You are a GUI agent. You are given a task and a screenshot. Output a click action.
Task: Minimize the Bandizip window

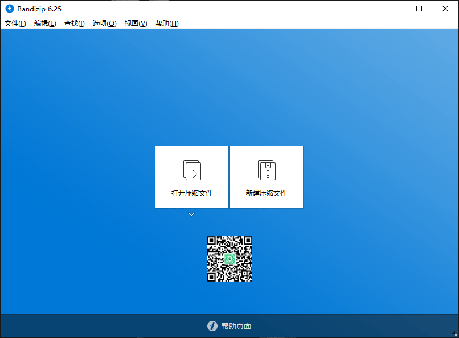tap(394, 9)
